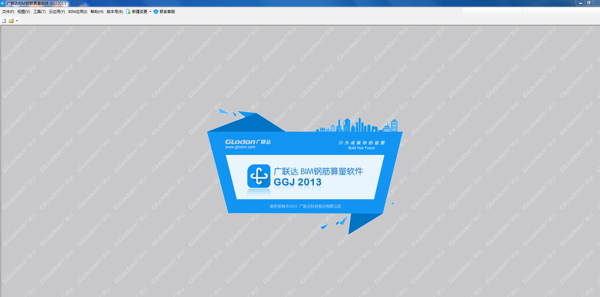Open the 版本号(B) menu
The image size is (600, 297).
[x=115, y=12]
